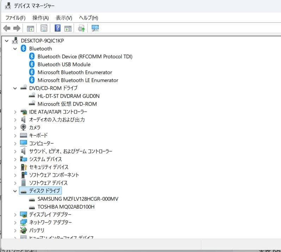Click the IDE ATA/ATAPI コントローラー icon
This screenshot has width=281, height=252.
coord(24,112)
